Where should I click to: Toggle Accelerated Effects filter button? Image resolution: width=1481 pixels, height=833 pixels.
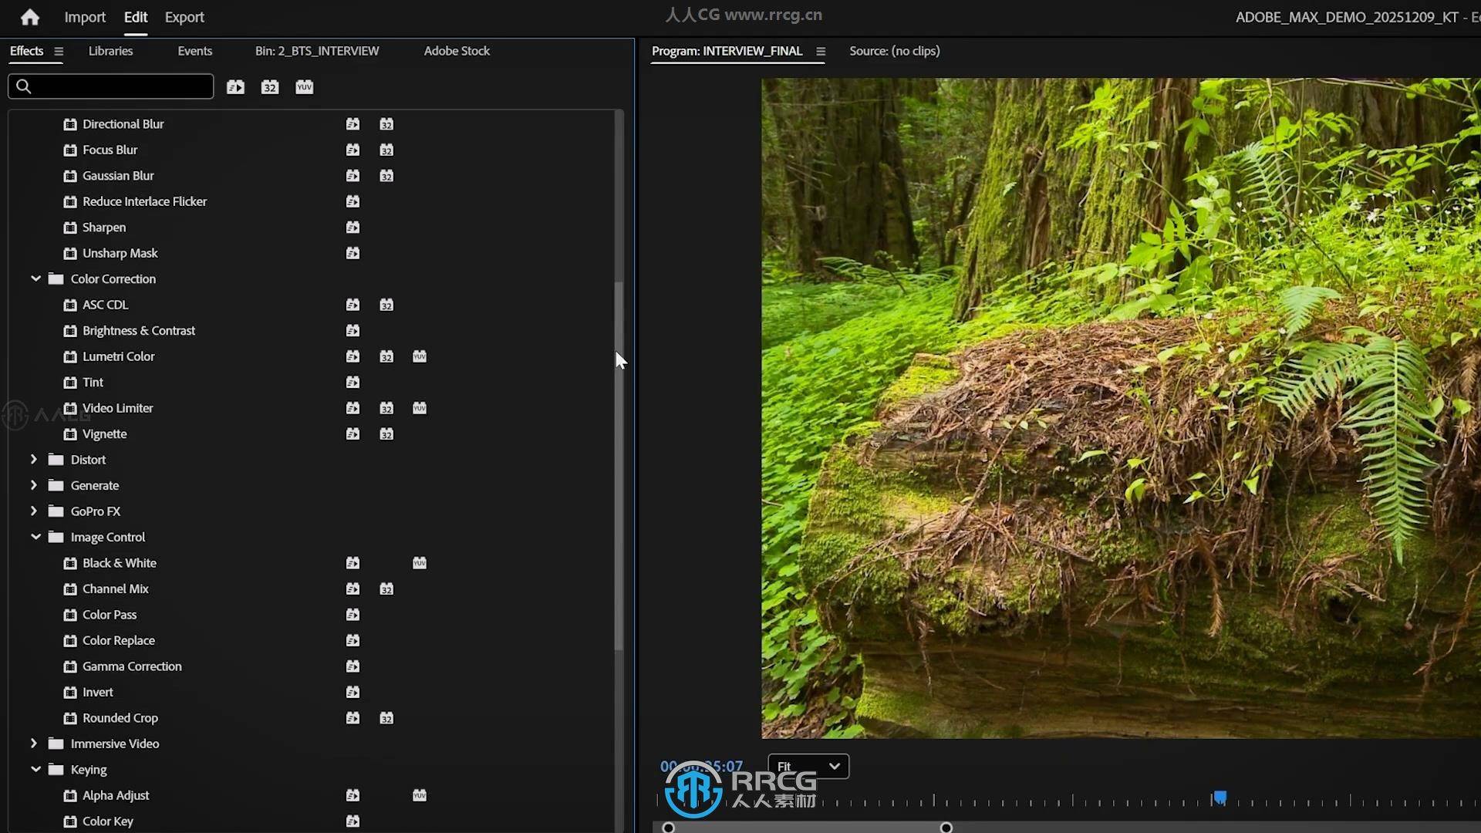click(235, 87)
